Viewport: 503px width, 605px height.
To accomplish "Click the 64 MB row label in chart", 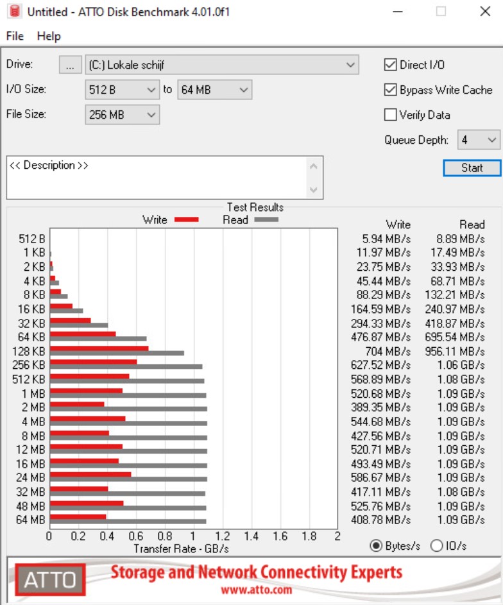I will tap(30, 520).
